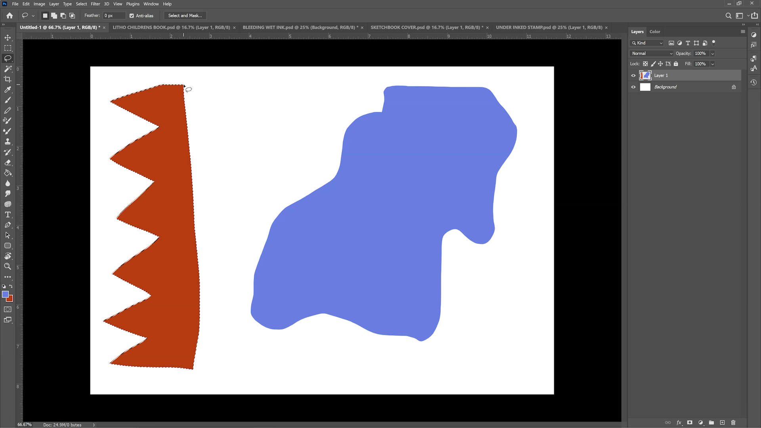
Task: Select the Blur tool
Action: 8,183
